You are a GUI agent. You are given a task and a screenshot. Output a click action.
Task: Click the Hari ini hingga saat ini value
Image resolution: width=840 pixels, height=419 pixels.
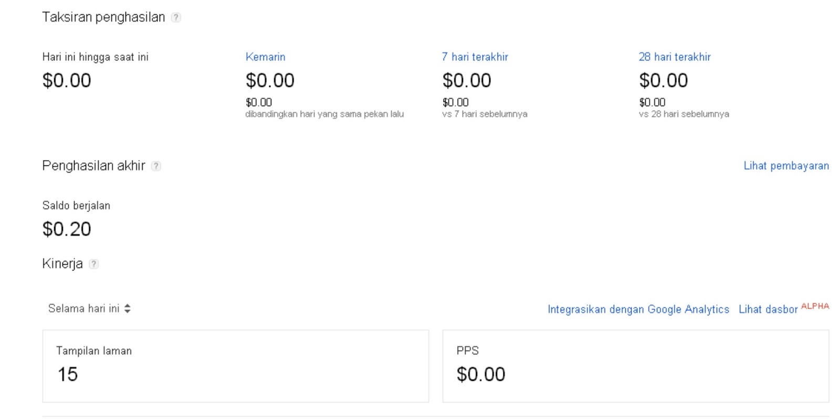click(x=66, y=80)
